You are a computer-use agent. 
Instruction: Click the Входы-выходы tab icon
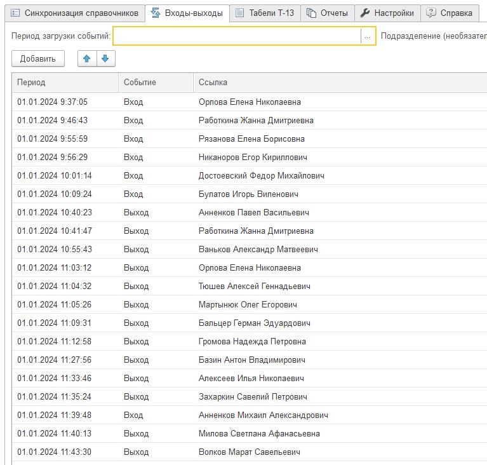(x=156, y=13)
